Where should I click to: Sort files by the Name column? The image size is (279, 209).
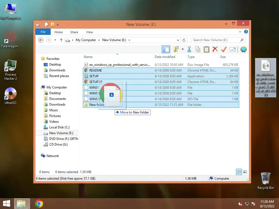(117, 57)
